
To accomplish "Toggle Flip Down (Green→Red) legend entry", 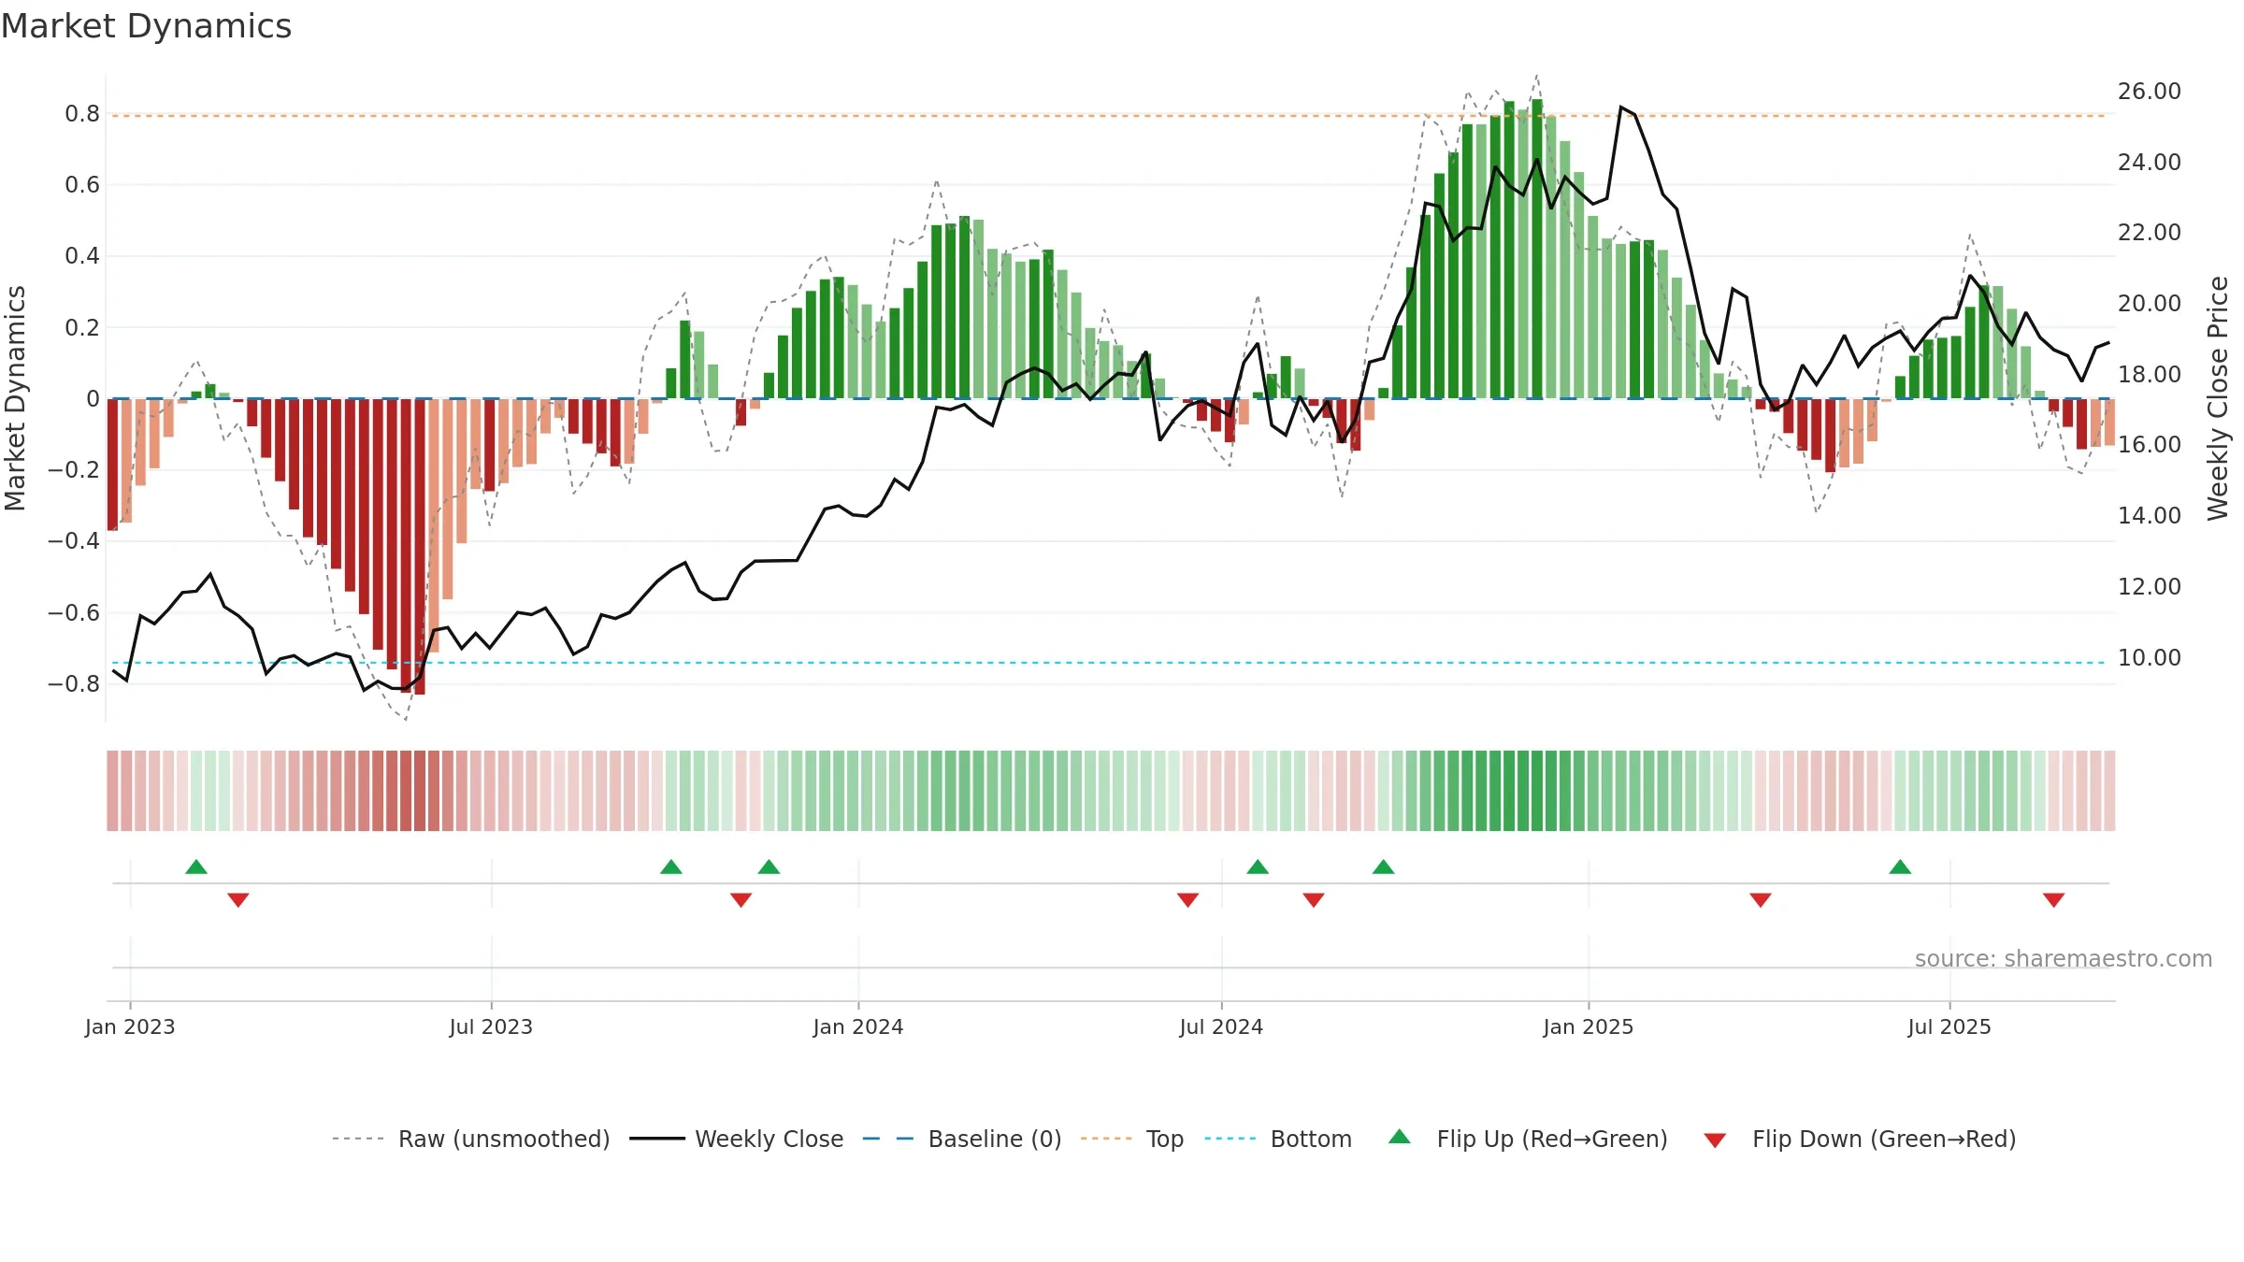I will [x=1860, y=1139].
